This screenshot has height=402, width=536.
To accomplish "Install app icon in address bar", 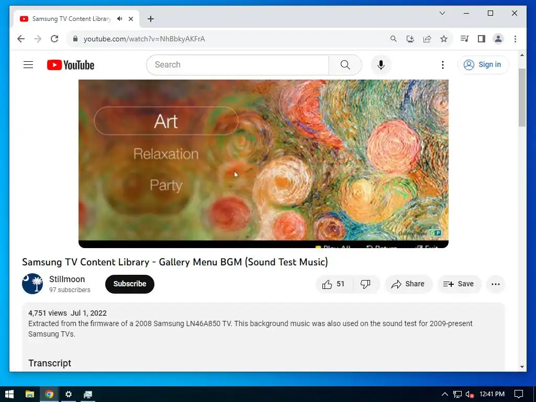I will pyautogui.click(x=410, y=39).
